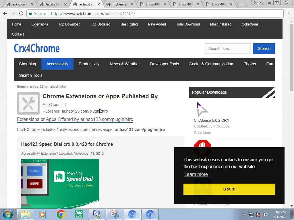The height and width of the screenshot is (220, 294).
Task: Click the Home breadcrumb link
Action: coord(21,87)
